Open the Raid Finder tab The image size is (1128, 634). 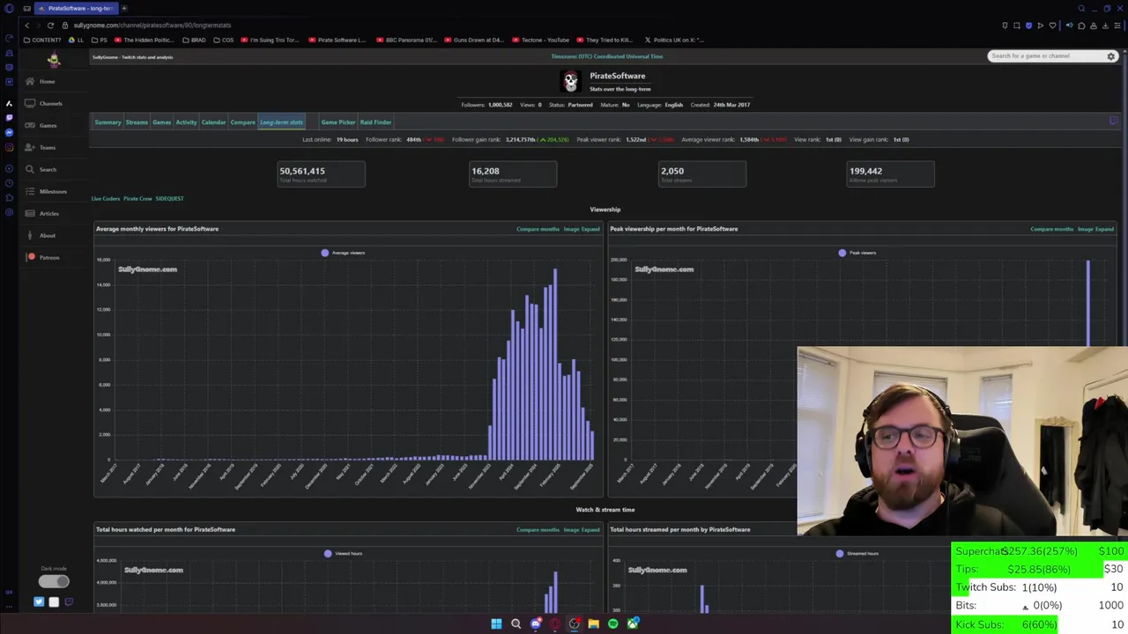[375, 122]
